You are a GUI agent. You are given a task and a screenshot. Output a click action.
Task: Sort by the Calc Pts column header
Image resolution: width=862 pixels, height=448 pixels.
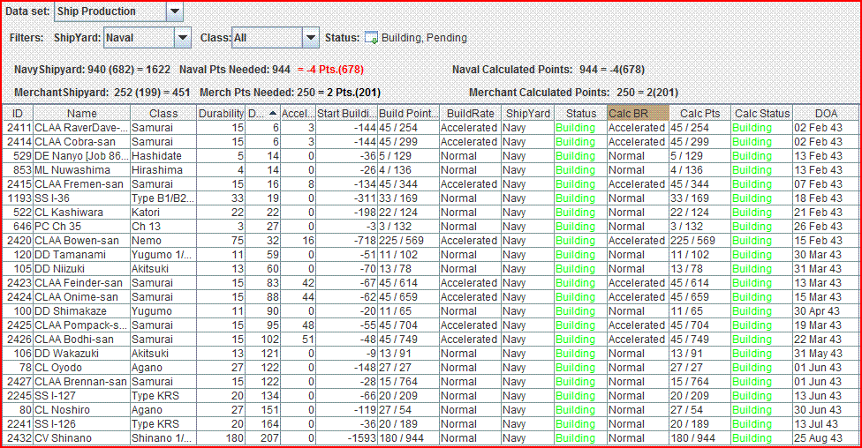click(x=699, y=114)
